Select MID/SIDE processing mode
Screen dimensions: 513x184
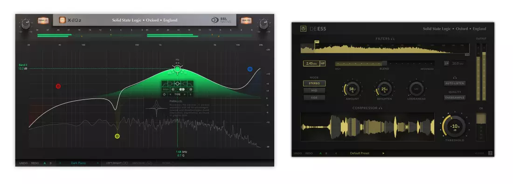tap(142, 163)
